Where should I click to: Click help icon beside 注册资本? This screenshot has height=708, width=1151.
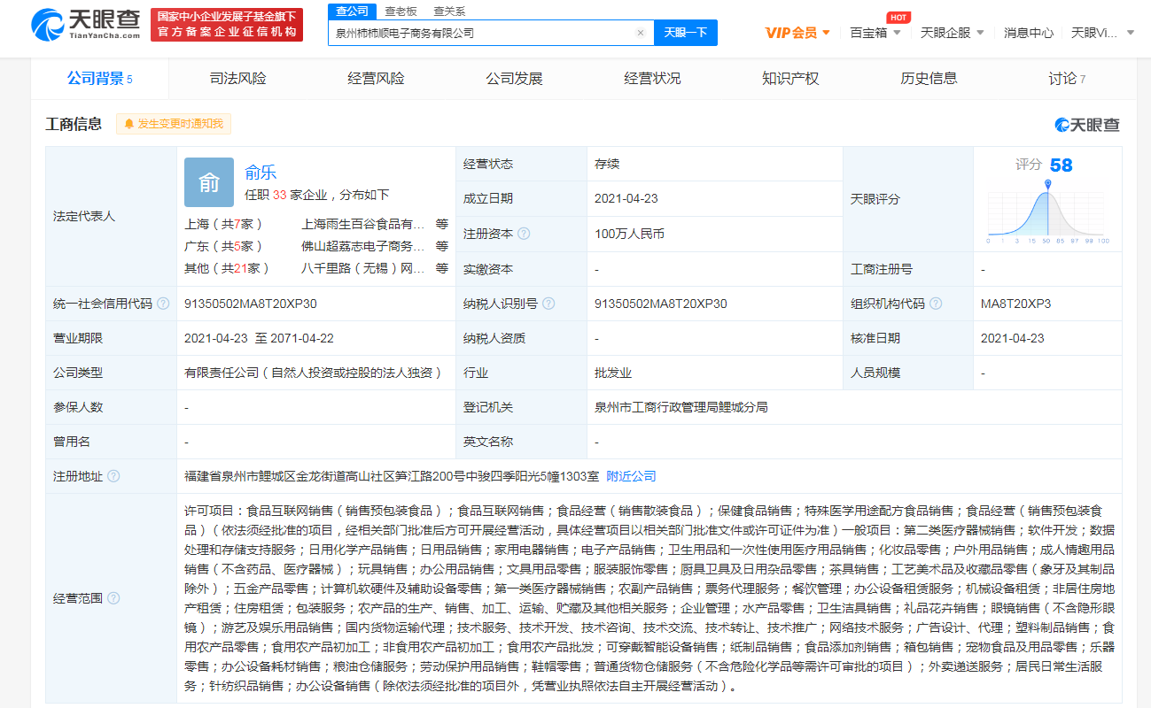(524, 234)
